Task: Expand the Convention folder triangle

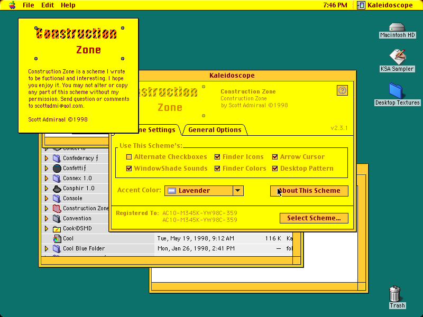Action: (x=47, y=218)
